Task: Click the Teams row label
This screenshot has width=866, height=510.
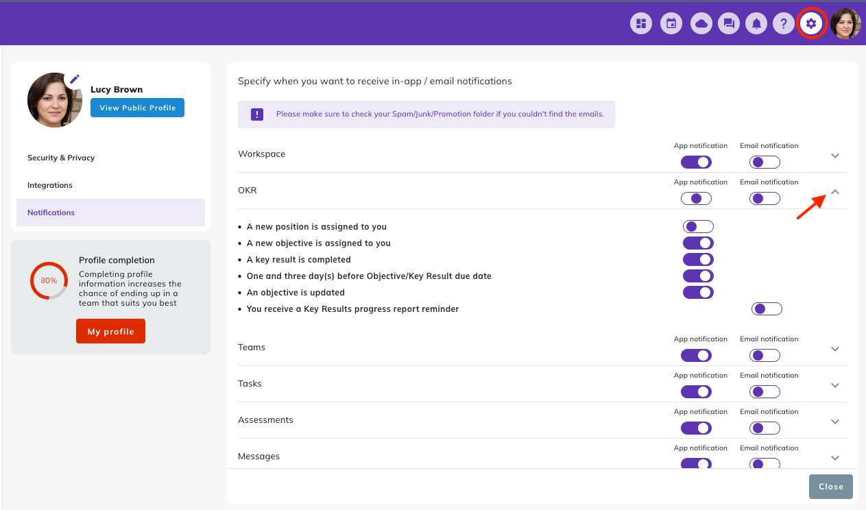Action: 252,348
